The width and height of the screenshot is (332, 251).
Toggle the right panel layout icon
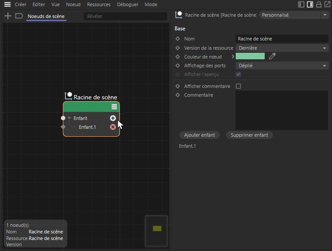[310, 4]
